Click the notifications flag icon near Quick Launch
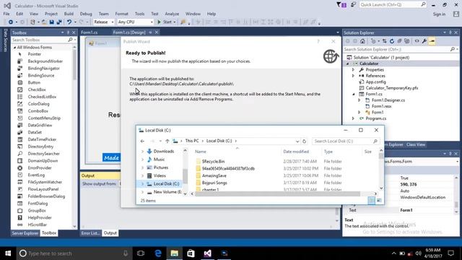This screenshot has width=462, height=260. (x=341, y=5)
